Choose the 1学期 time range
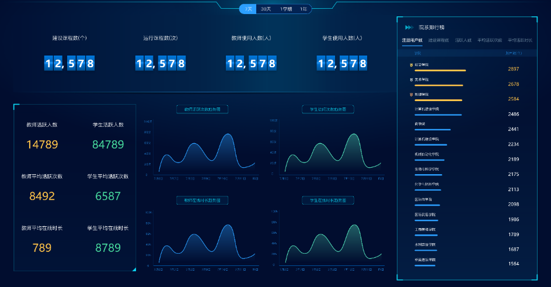Screen dimensions: 551x287 [x=286, y=9]
